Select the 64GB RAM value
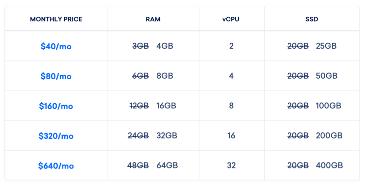The height and width of the screenshot is (188, 366). coord(167,165)
